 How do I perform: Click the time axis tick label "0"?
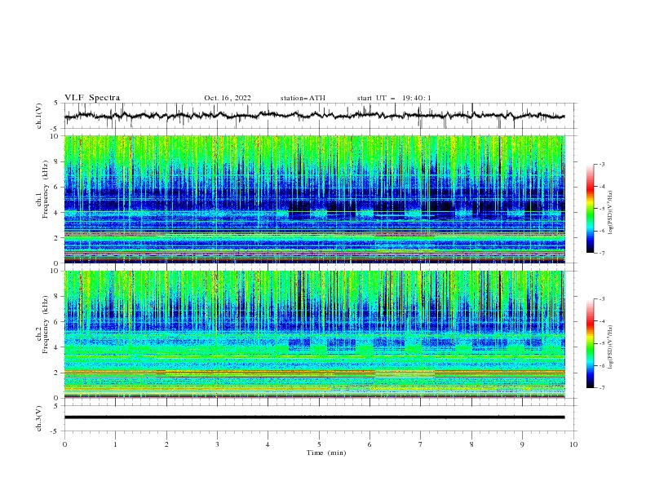coord(64,444)
